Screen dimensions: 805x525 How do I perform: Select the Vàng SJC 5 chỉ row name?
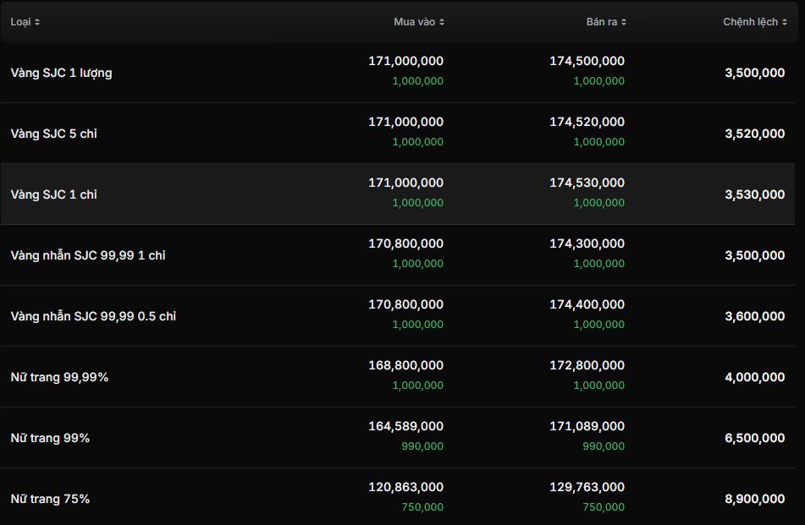tap(53, 134)
